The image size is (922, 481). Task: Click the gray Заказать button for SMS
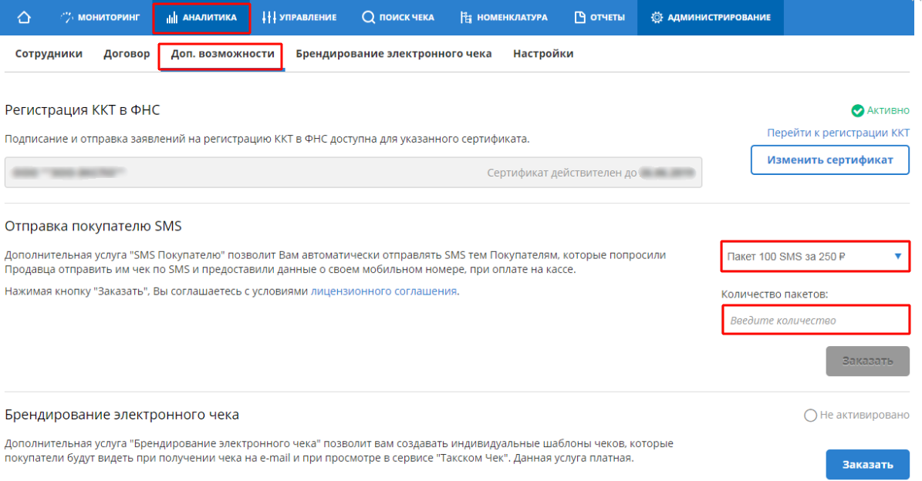(x=867, y=361)
